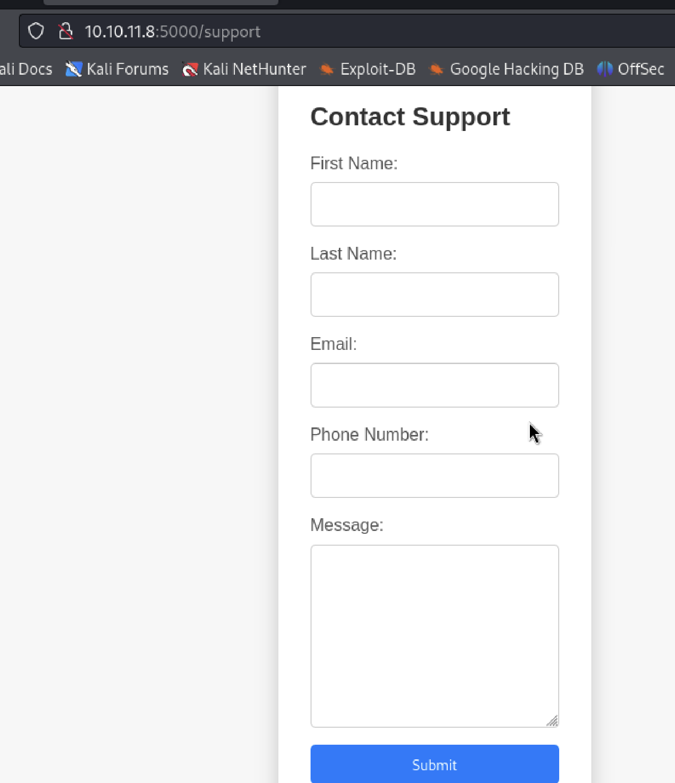Open the OffSec bookmark icon
675x783 pixels.
(605, 69)
